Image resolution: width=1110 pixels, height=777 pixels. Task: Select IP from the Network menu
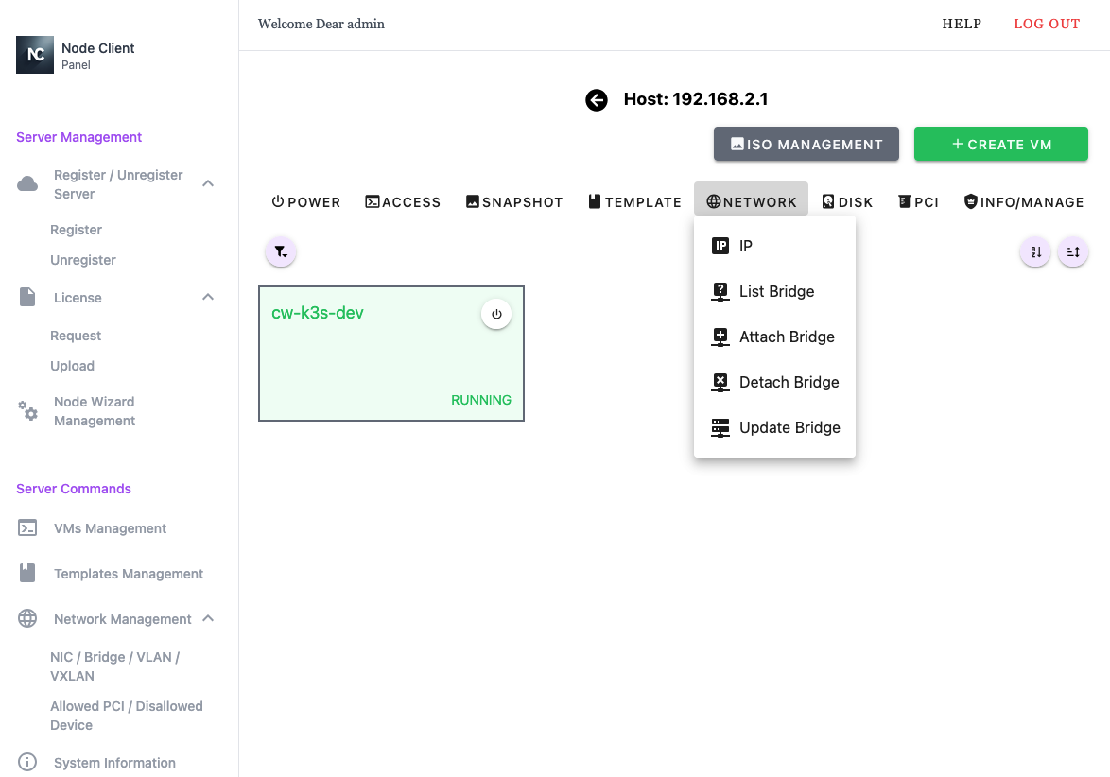point(746,246)
